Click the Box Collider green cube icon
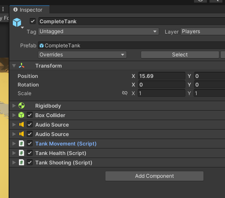225x198 pixels. pyautogui.click(x=22, y=115)
